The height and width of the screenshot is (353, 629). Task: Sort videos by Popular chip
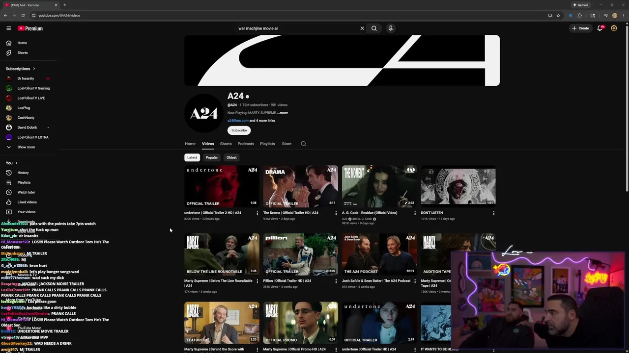212,157
